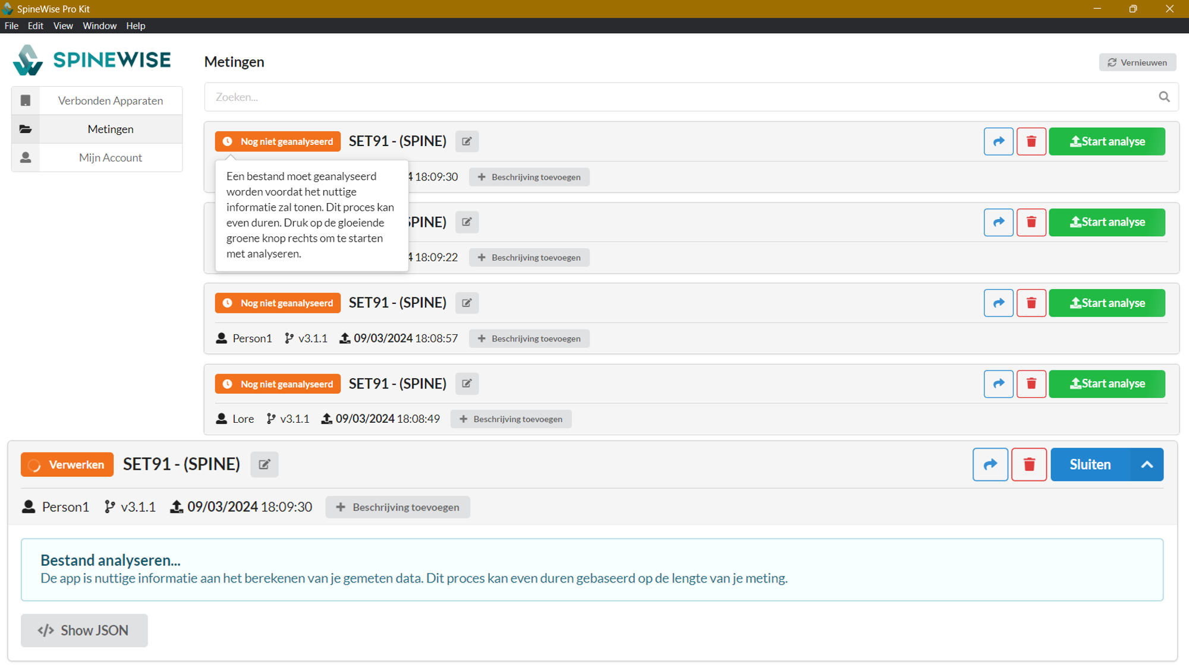Image resolution: width=1189 pixels, height=668 pixels.
Task: Open the View menu
Action: click(63, 26)
